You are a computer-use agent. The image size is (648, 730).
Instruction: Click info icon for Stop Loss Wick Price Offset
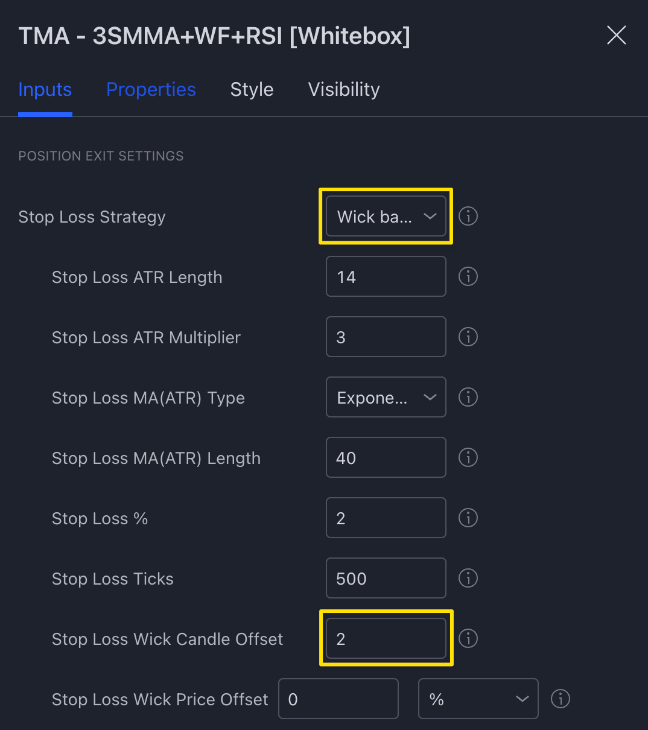pos(561,699)
